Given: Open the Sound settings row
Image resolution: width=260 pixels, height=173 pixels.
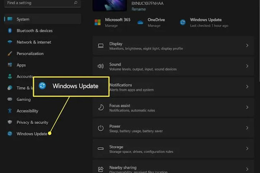Looking at the screenshot, I should (x=173, y=66).
